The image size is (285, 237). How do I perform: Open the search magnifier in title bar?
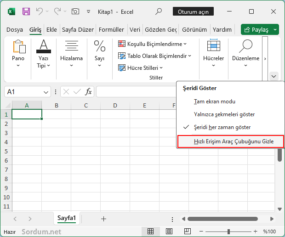coord(159,11)
